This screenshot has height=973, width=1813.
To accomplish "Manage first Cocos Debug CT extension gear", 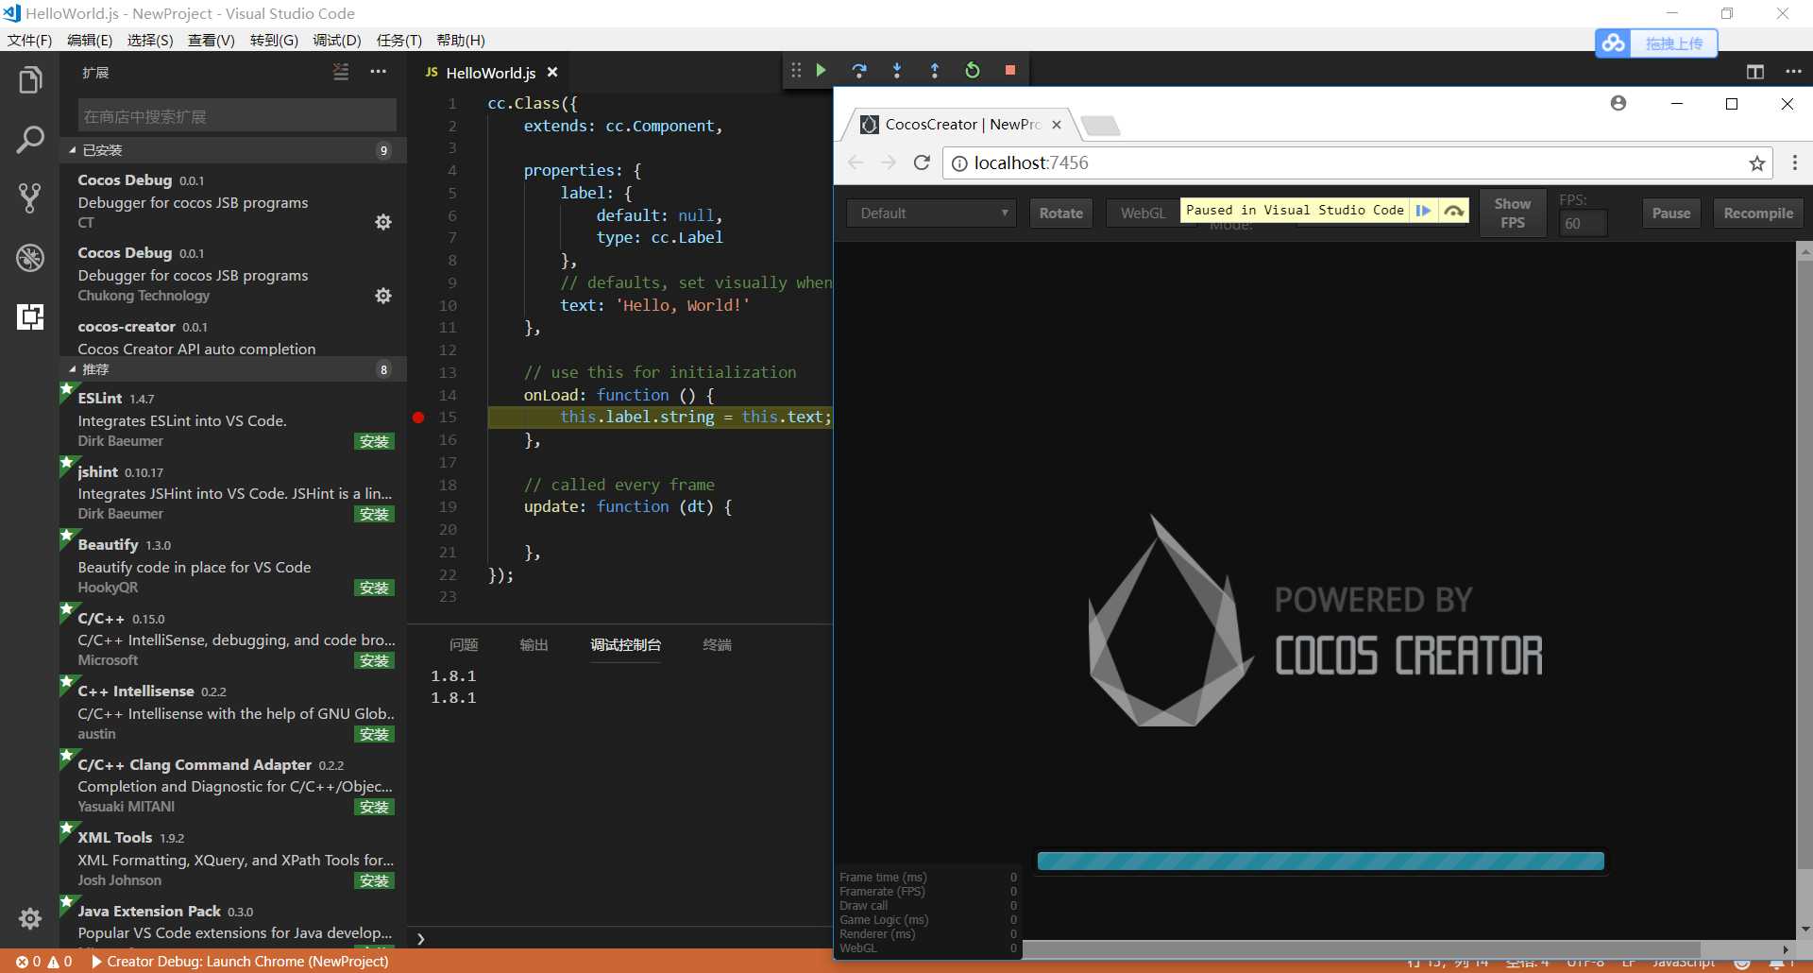I will click(383, 222).
